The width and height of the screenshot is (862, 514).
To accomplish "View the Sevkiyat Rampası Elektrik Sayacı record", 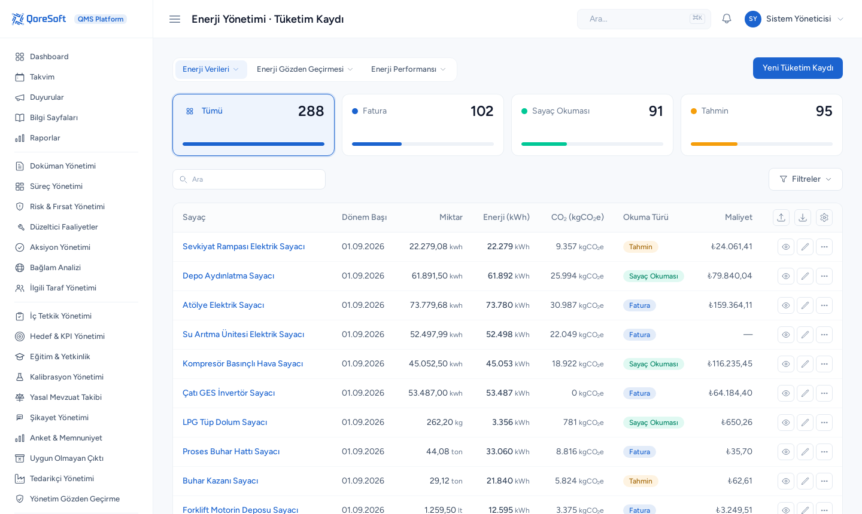I will [786, 247].
